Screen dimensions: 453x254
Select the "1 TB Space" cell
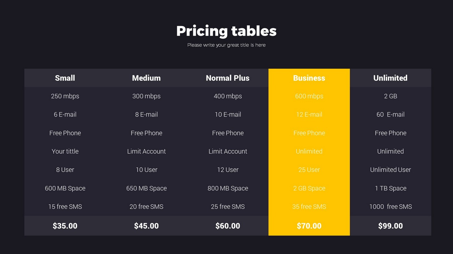tap(390, 188)
